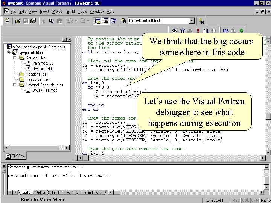Open the File menu
This screenshot has height=203, width=271.
pos(13,11)
